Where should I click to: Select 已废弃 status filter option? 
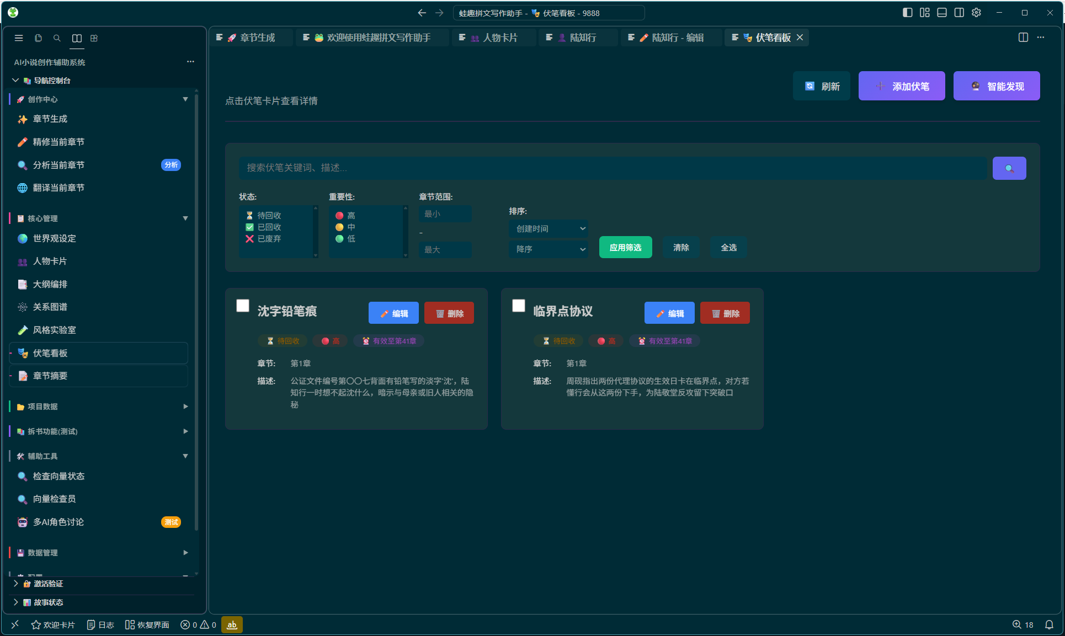[264, 239]
